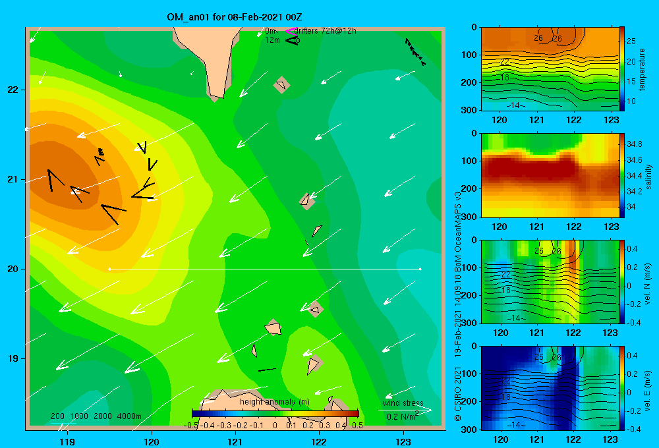Click latitude label 20 on main map
The image size is (659, 448).
[x=13, y=269]
